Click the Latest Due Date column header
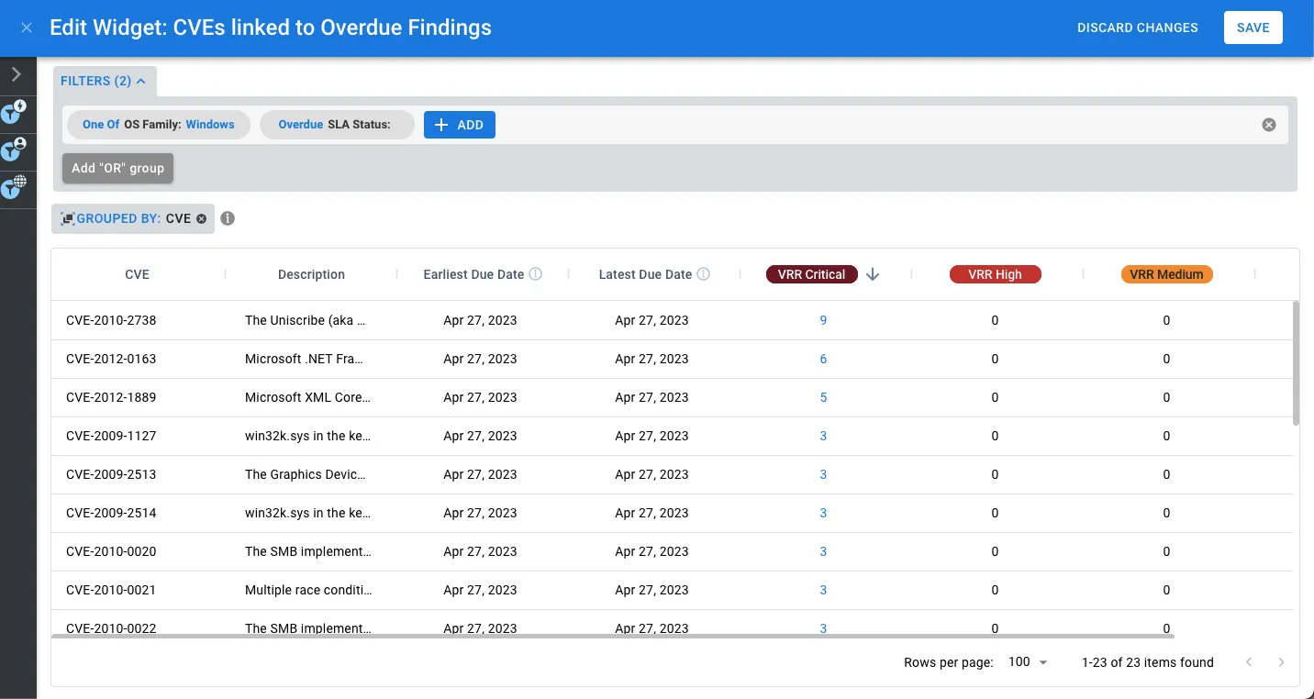The image size is (1314, 699). pos(645,274)
